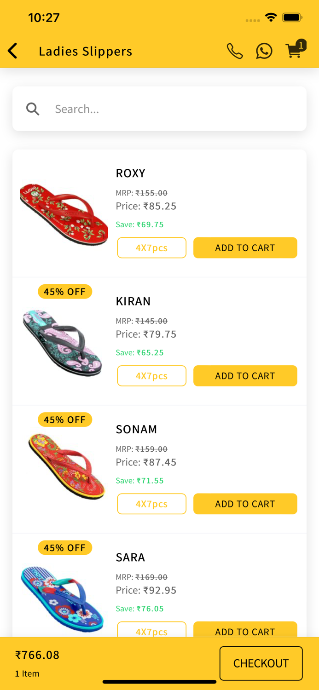Add KIRAN slippers to cart
The width and height of the screenshot is (319, 690).
(x=245, y=376)
